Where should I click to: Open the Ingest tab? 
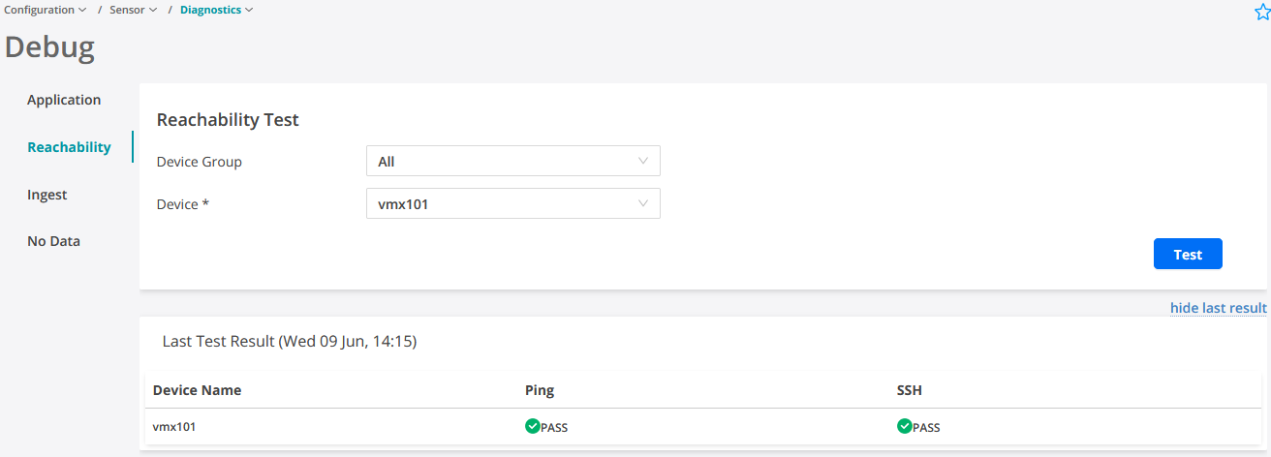pyautogui.click(x=47, y=195)
